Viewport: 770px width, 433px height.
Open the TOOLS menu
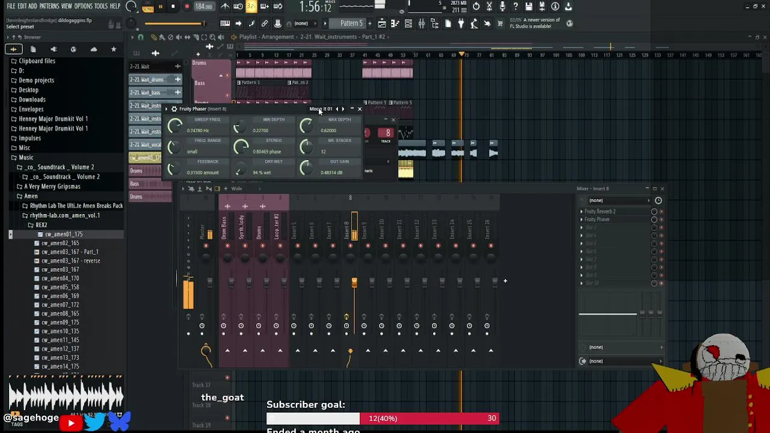101,7
